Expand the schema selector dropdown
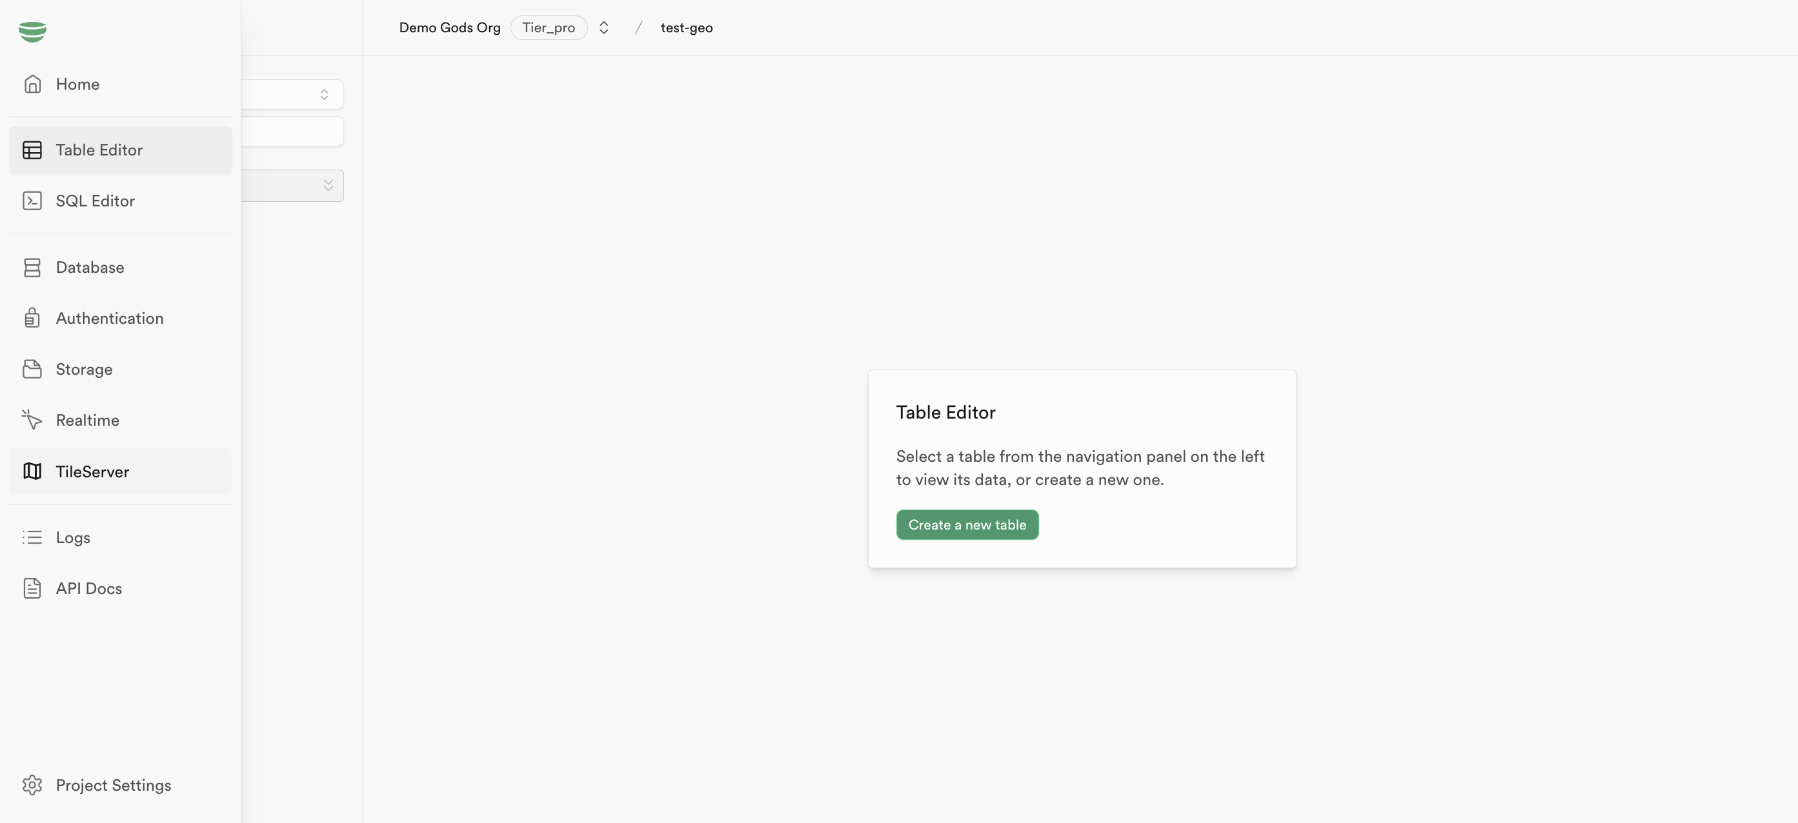 click(x=324, y=95)
